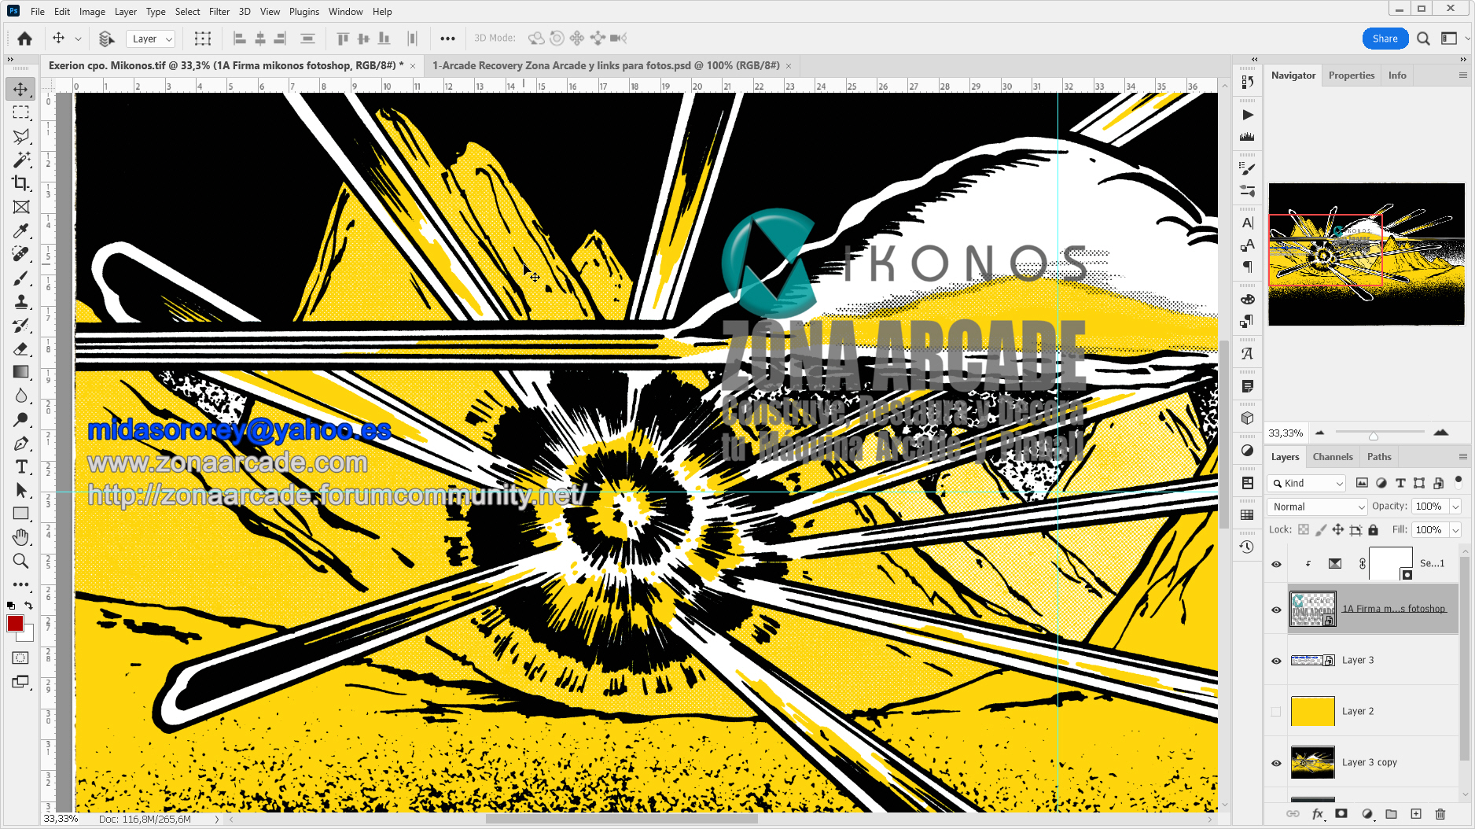Open the Kind filter dropdown
The image size is (1475, 829).
(x=1307, y=483)
